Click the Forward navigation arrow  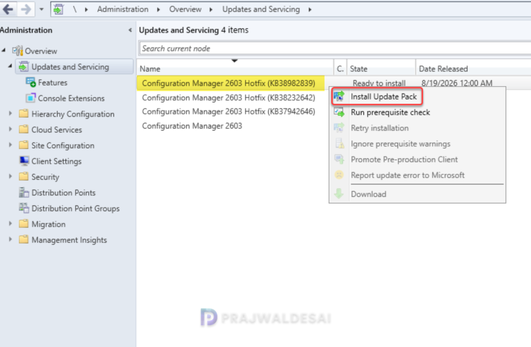click(26, 9)
